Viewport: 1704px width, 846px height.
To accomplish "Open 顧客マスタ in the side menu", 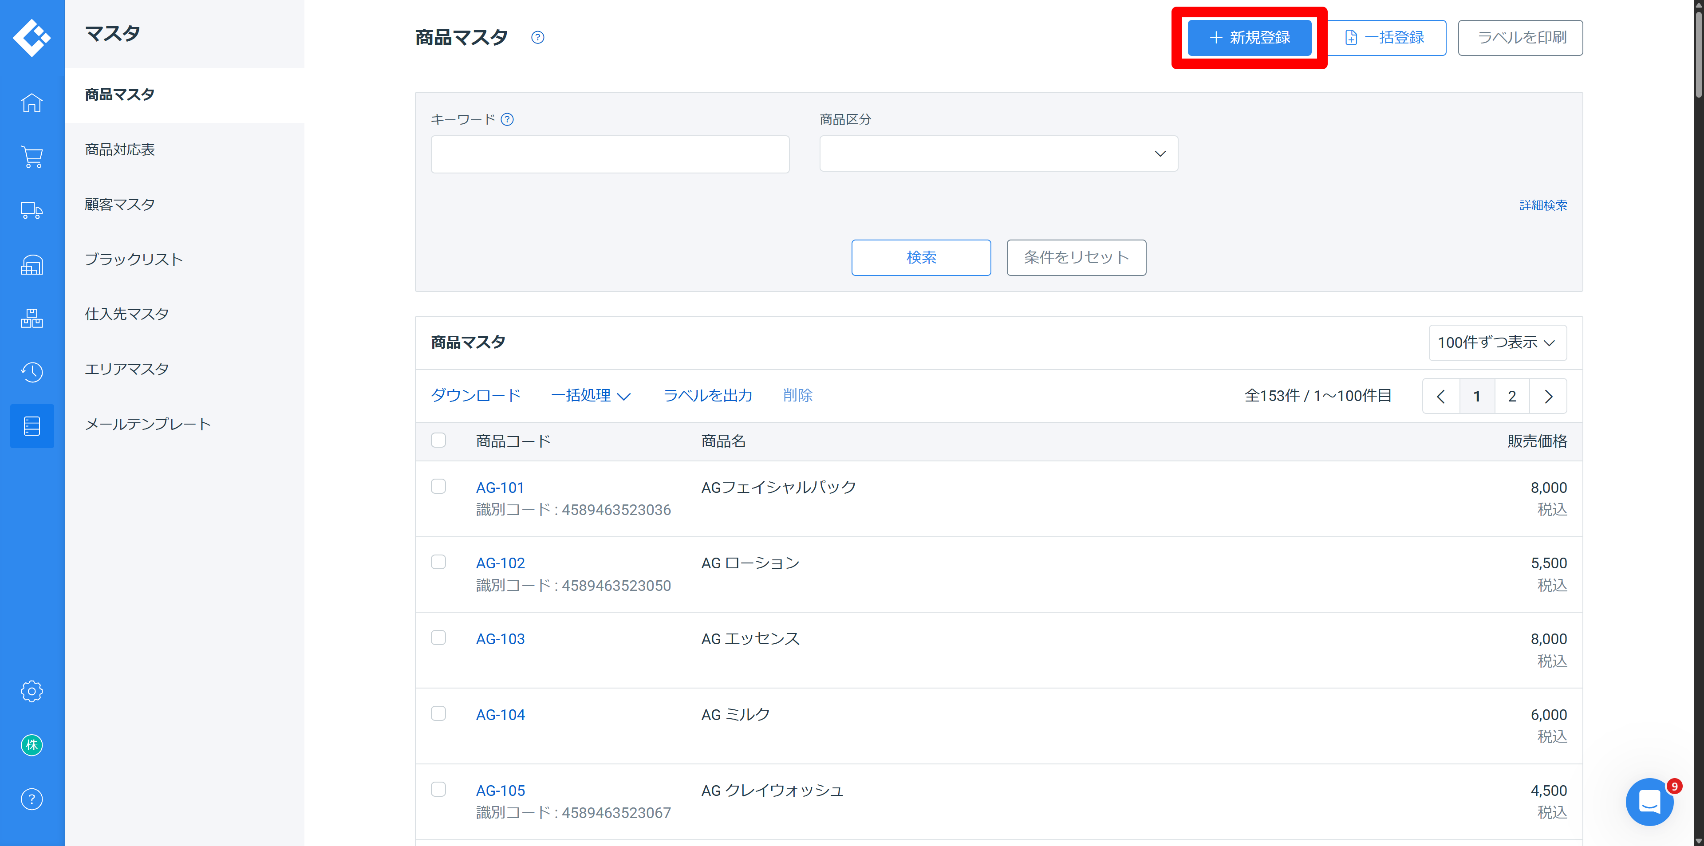I will pos(120,205).
